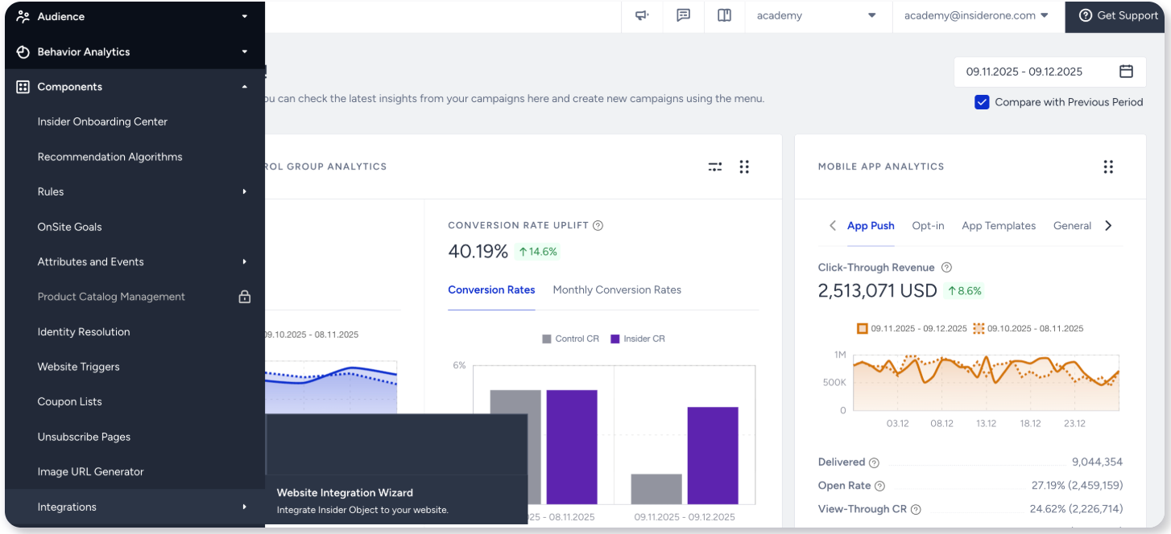Click the lock icon beside Product Catalog Management
1171x534 pixels.
point(245,297)
